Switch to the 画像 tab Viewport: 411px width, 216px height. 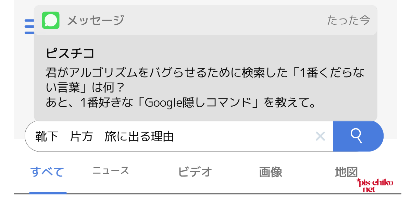[271, 172]
